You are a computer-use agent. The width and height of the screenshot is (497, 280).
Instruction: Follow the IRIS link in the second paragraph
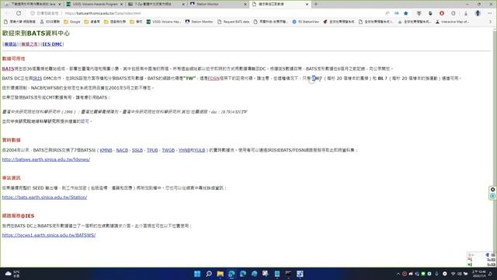point(37,78)
